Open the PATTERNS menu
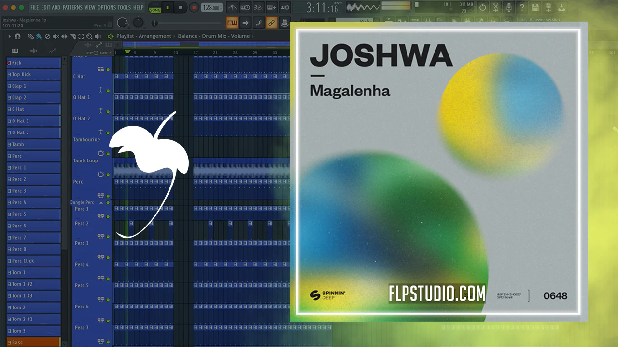The height and width of the screenshot is (347, 618). pos(72,7)
